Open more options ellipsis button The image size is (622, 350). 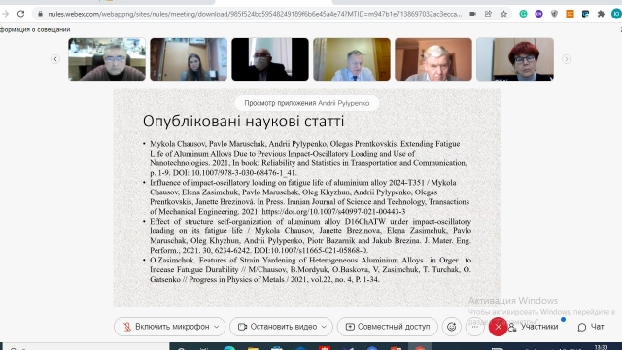[475, 327]
